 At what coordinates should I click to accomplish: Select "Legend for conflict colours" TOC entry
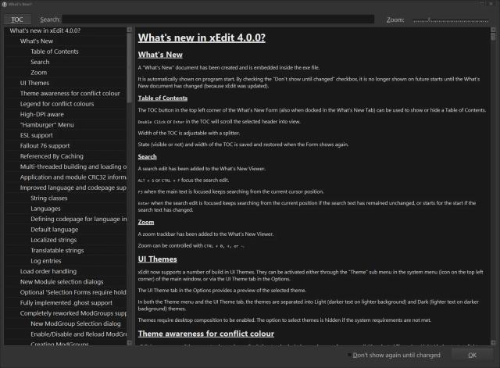click(x=57, y=104)
